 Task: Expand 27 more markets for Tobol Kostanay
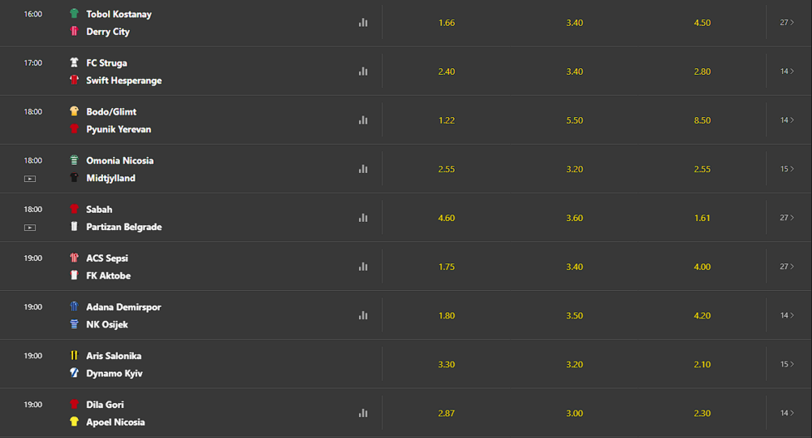(x=787, y=23)
